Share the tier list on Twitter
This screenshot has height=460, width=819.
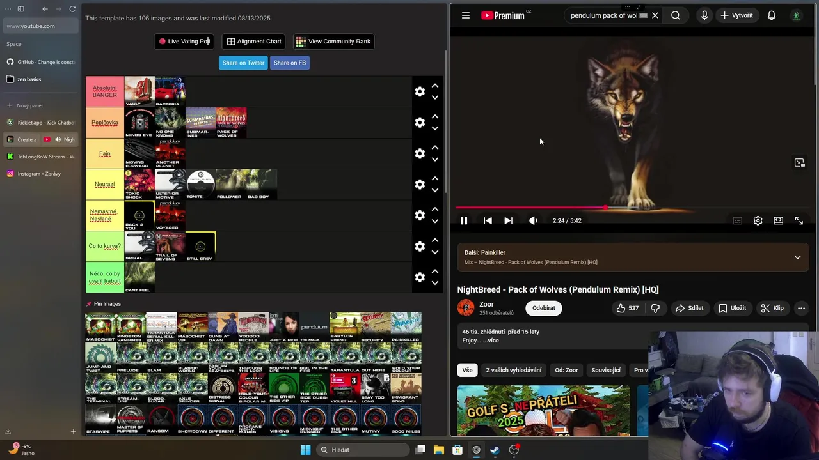243,63
